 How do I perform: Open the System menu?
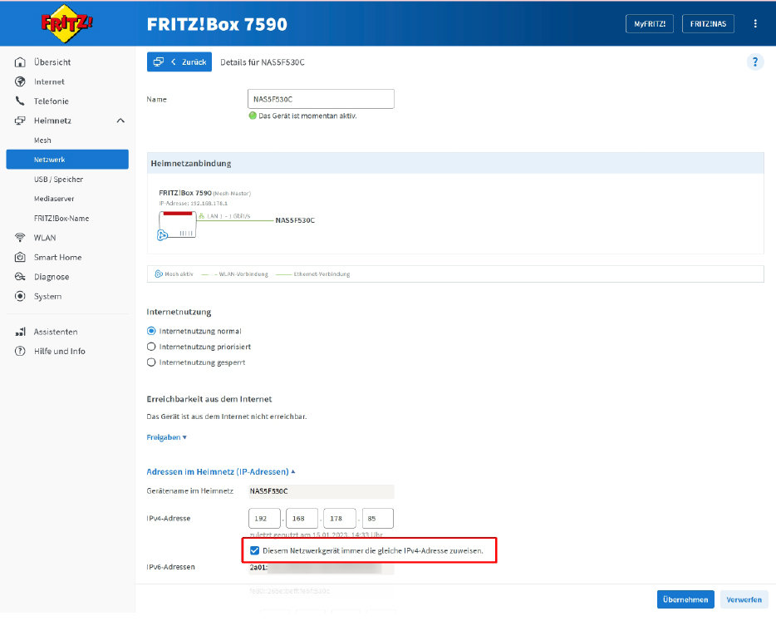pos(47,297)
